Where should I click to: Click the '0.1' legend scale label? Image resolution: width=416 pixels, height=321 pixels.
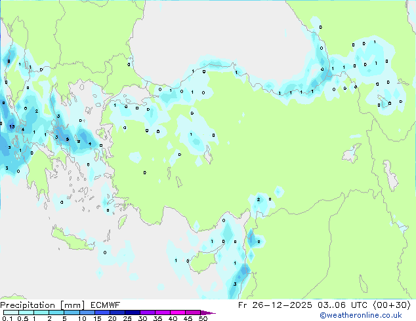click(x=7, y=318)
